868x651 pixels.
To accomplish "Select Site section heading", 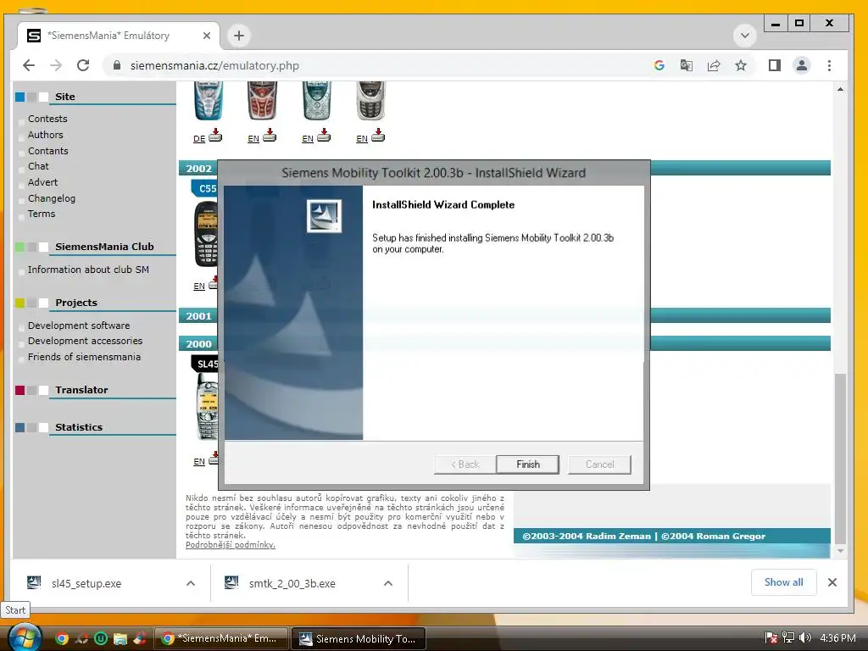I will (x=64, y=97).
